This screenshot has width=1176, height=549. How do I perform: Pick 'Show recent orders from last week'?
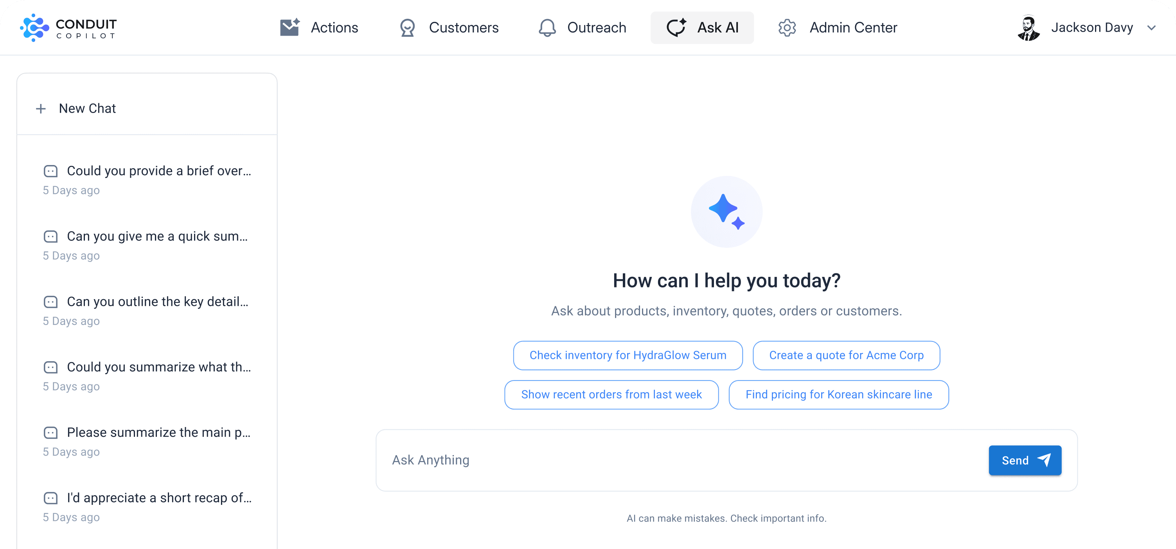pyautogui.click(x=611, y=395)
